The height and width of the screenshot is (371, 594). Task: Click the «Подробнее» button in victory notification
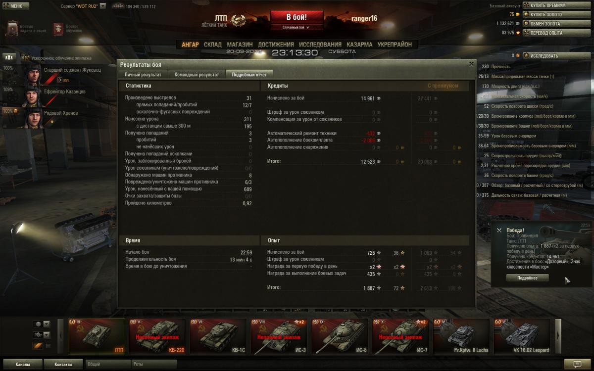pos(528,278)
